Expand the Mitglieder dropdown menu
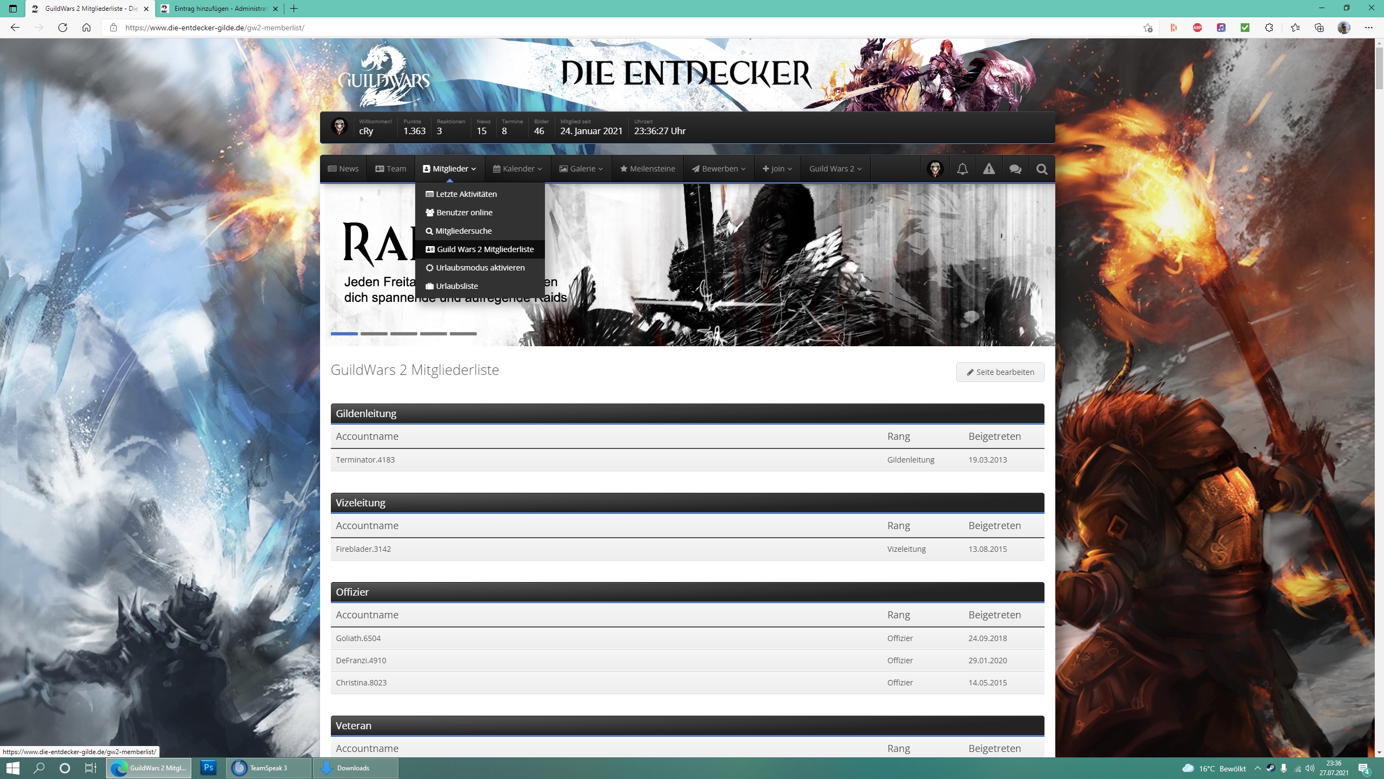The width and height of the screenshot is (1384, 779). point(449,169)
